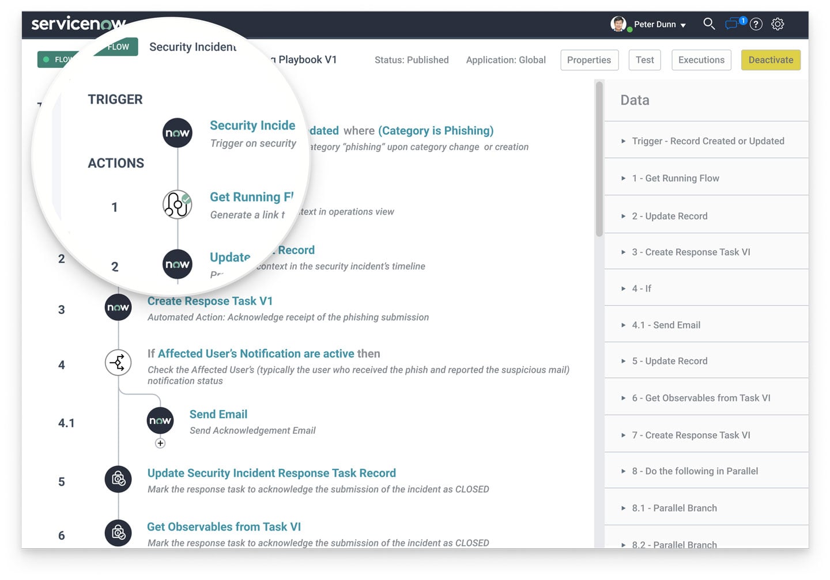Viewport: 830px width, 580px height.
Task: Click the Properties button
Action: [588, 60]
